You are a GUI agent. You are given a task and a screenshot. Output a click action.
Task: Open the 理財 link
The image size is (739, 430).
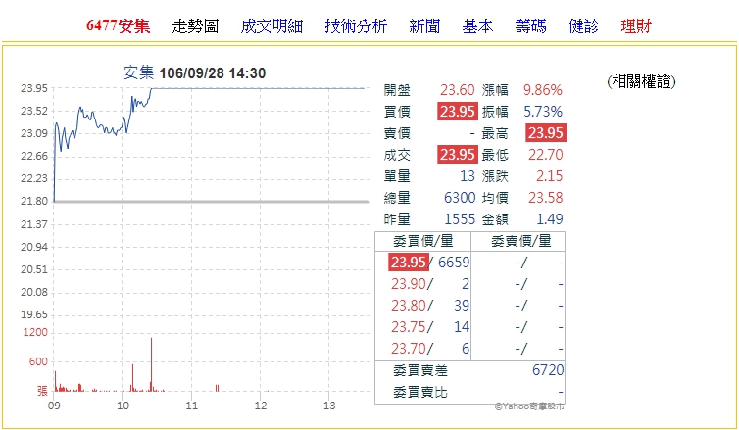coord(636,25)
